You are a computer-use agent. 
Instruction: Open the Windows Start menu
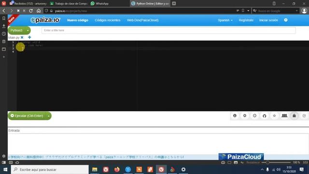pos(5,170)
